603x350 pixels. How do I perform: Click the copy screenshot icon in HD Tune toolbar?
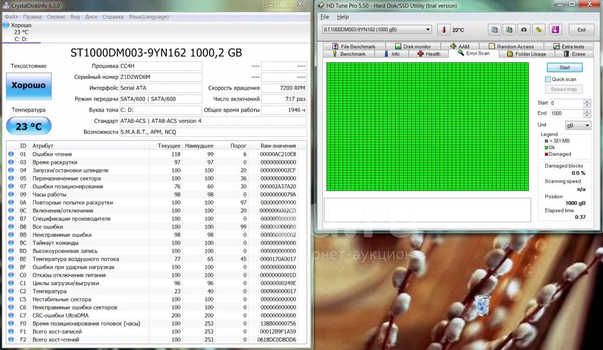point(509,30)
